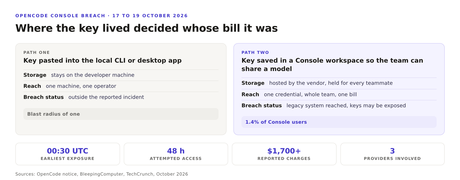Viewport: 460px width, 180px height.
Task: Click the OpenCode Console Breach date line
Action: point(101,16)
